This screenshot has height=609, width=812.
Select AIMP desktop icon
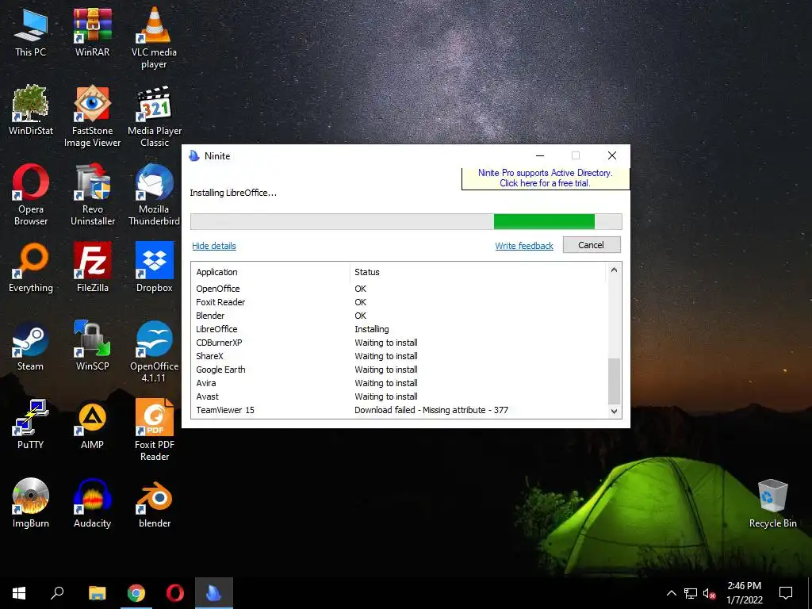pyautogui.click(x=92, y=424)
